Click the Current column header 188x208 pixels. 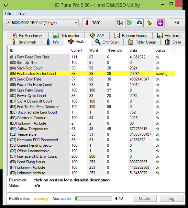coord(78,50)
